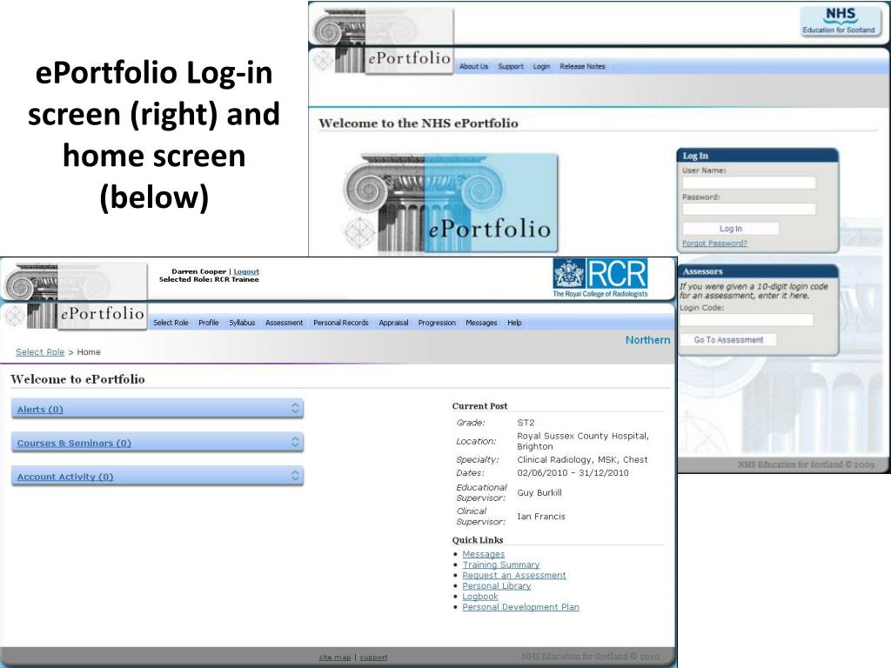This screenshot has width=891, height=668.
Task: Click the Clinical Radiology, MSK, Chest specialty
Action: point(582,459)
